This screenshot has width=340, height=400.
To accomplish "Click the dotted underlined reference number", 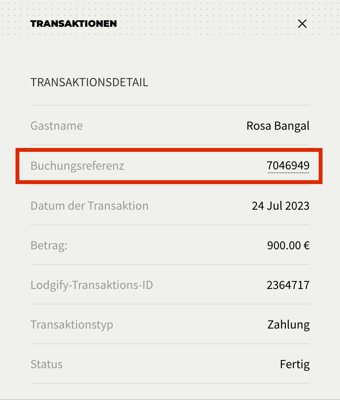I will pos(289,165).
